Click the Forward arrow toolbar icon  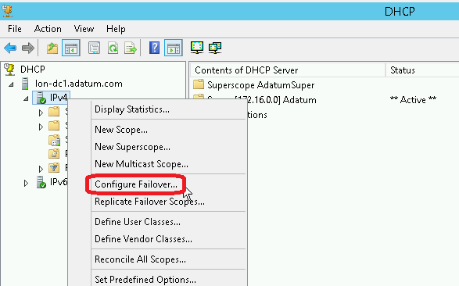[28, 48]
